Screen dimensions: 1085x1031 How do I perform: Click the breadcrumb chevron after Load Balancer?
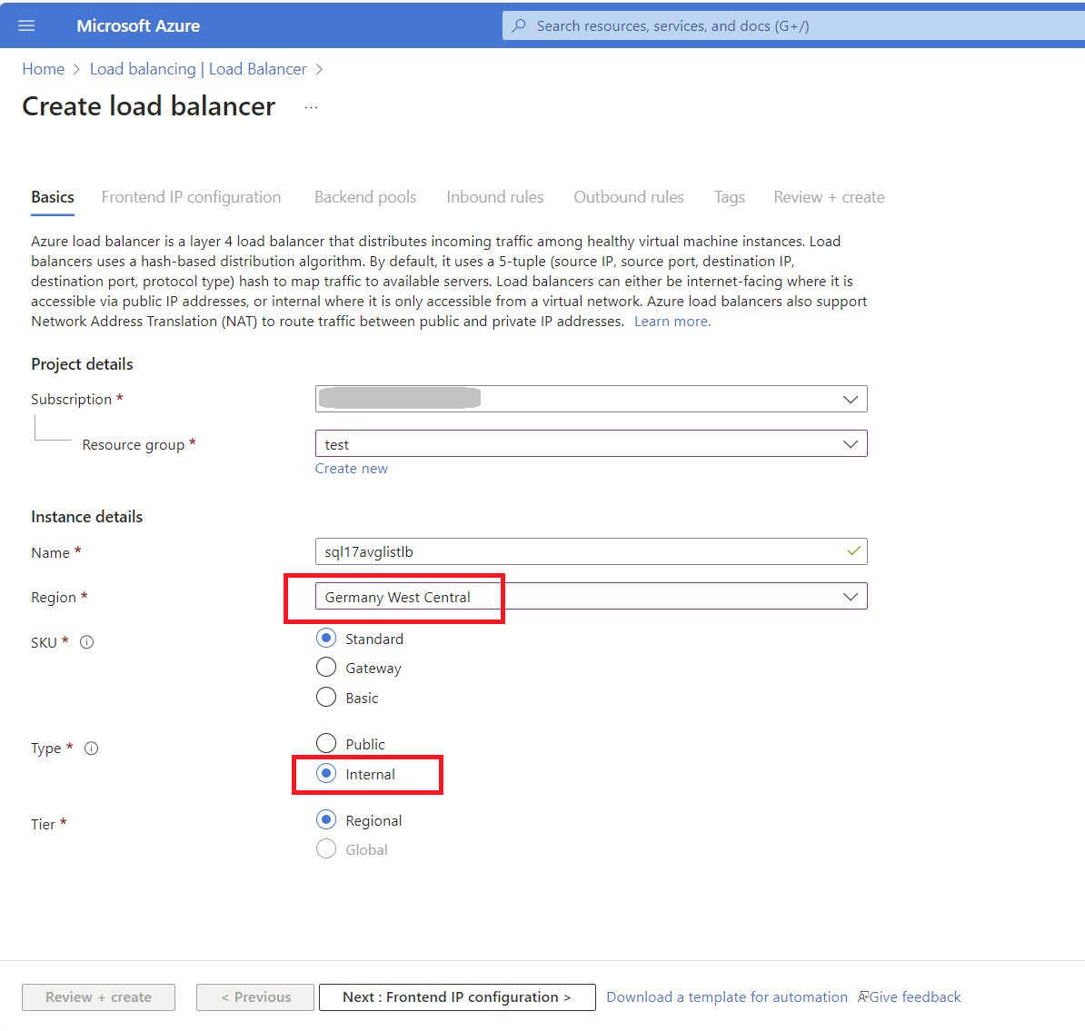point(319,69)
